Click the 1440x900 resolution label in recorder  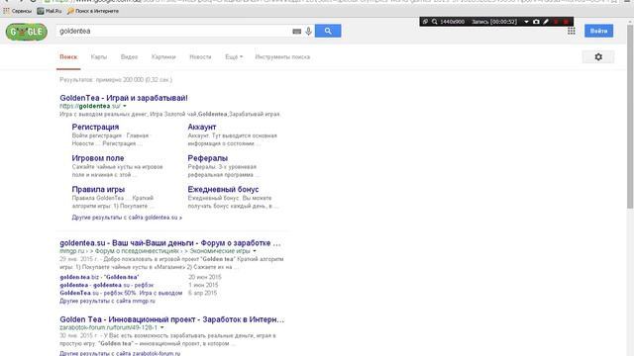pos(452,22)
